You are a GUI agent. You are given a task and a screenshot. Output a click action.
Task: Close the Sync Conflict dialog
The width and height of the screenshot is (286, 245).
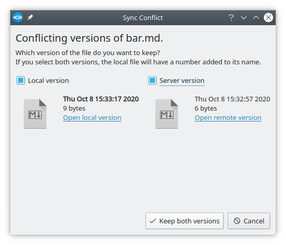(x=268, y=17)
